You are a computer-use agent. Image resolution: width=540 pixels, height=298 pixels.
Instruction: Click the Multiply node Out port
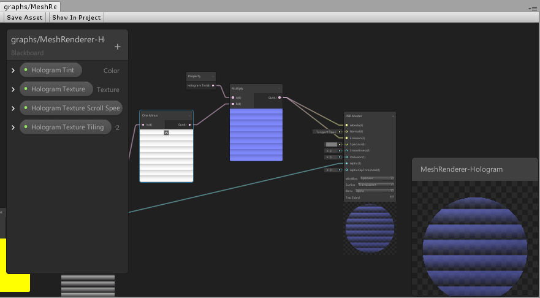(x=280, y=97)
